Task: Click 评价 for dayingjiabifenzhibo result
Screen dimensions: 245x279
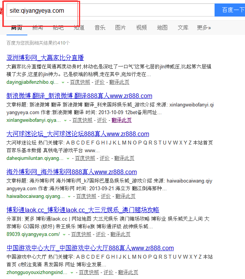Action: [100, 82]
